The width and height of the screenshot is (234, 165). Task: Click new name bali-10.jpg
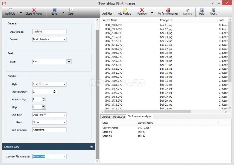pos(166,61)
